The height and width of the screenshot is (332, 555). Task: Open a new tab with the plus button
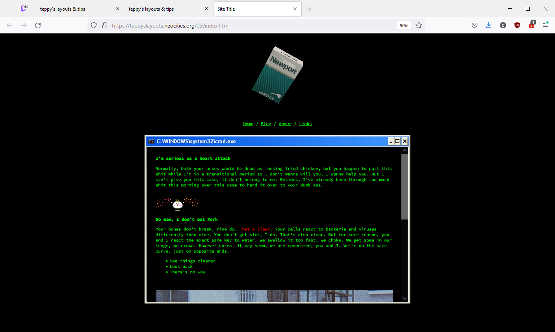(x=310, y=9)
